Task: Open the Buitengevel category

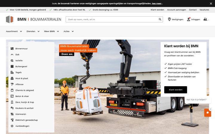Action: pos(21,66)
